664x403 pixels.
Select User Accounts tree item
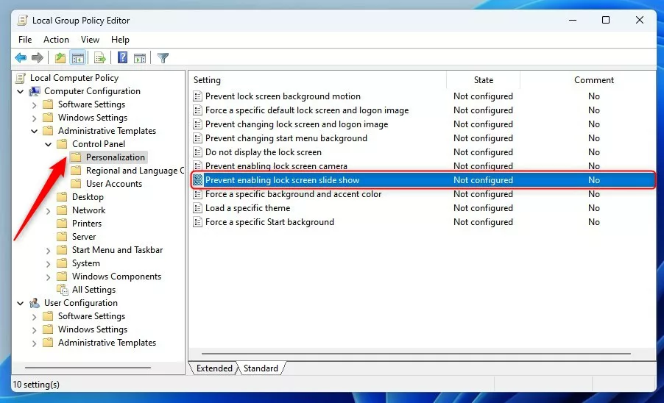[114, 184]
